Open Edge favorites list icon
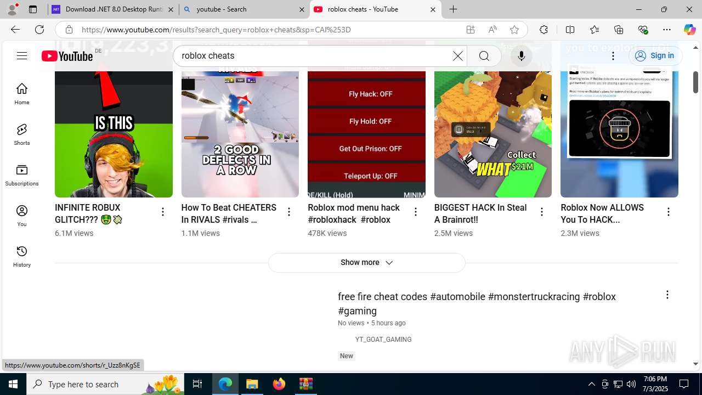This screenshot has height=395, width=702. [595, 30]
